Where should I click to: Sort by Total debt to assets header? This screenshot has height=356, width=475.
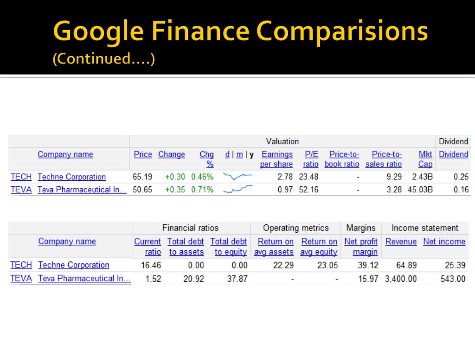point(186,247)
